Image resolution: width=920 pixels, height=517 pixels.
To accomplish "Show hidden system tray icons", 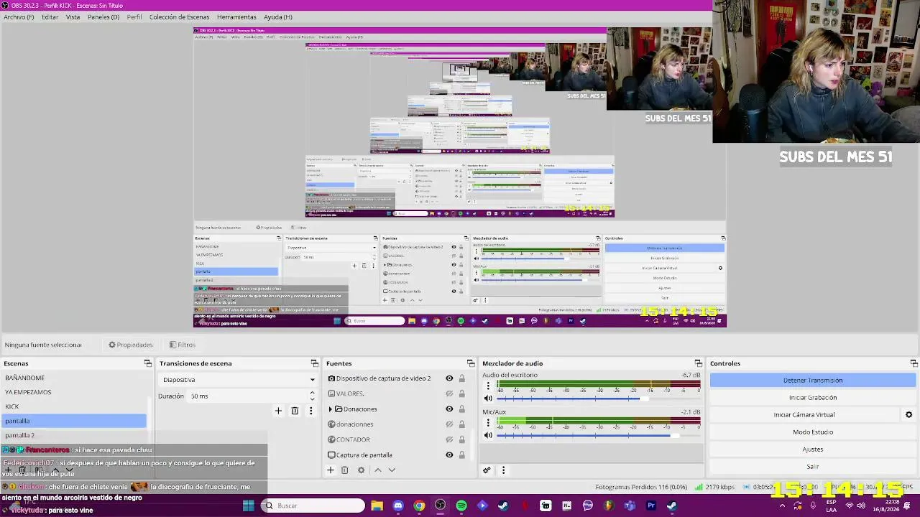I will (x=782, y=506).
